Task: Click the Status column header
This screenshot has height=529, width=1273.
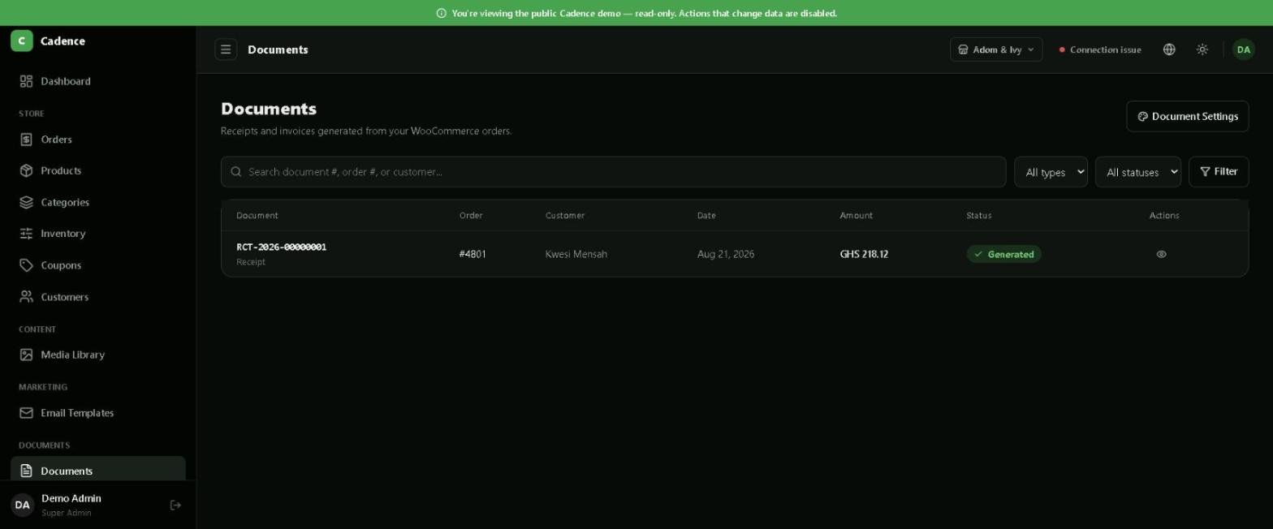Action: [x=979, y=216]
